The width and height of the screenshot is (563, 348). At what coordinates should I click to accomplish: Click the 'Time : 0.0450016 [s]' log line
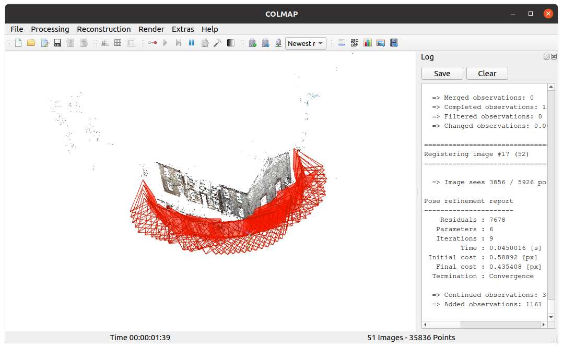tap(501, 248)
